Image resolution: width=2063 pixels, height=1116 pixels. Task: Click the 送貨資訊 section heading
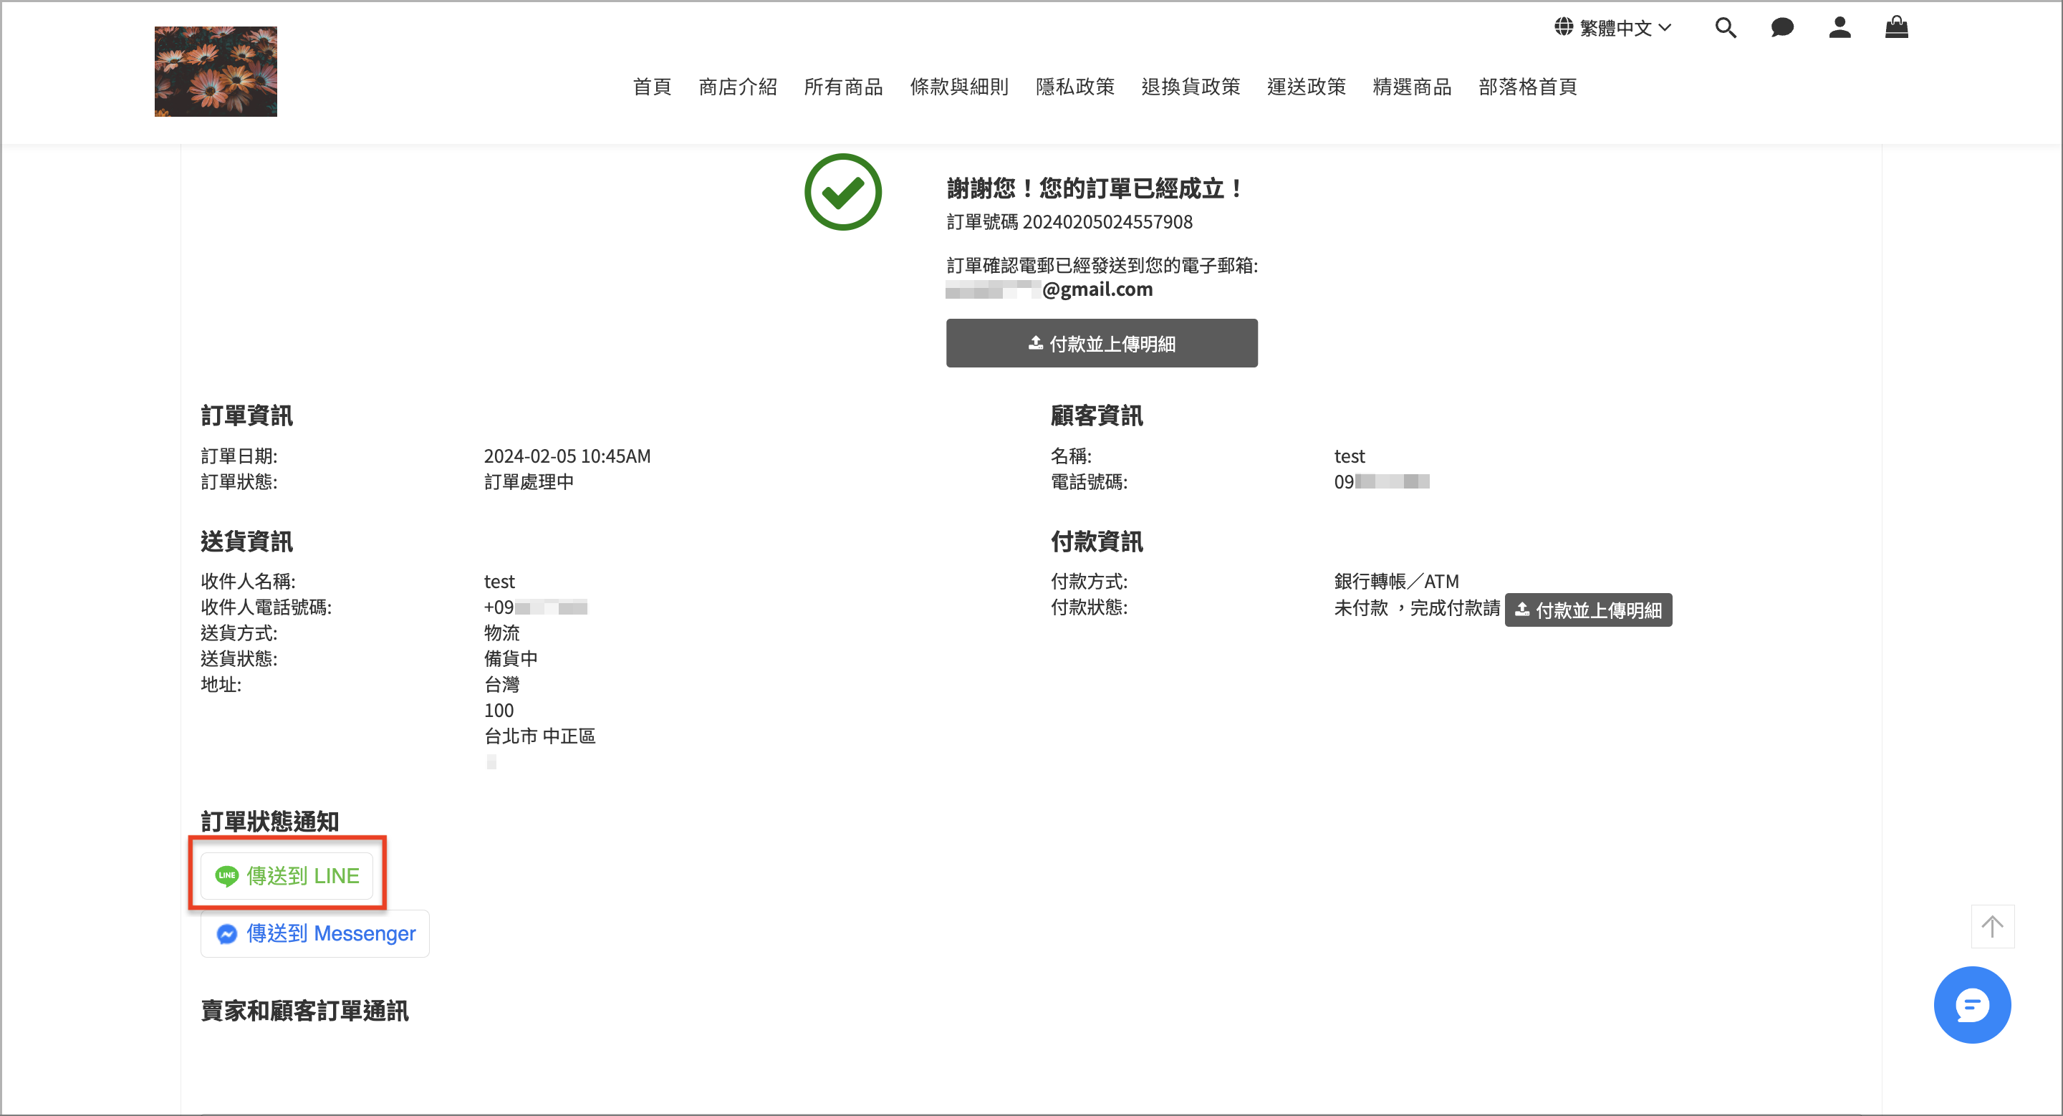pos(246,542)
